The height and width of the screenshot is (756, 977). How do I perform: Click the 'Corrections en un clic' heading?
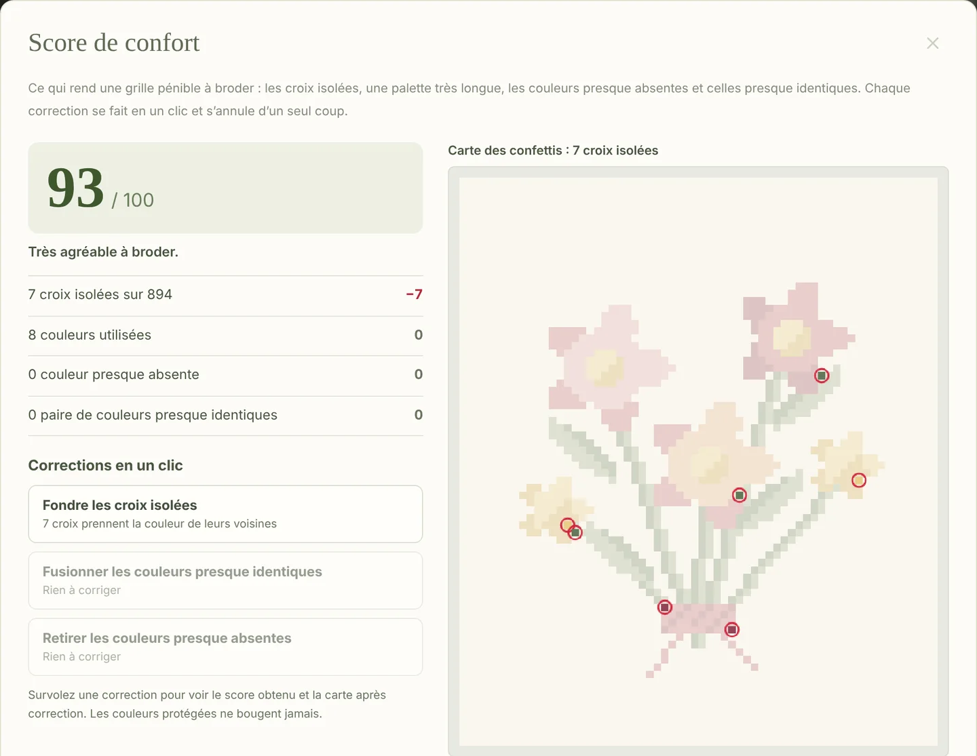105,466
